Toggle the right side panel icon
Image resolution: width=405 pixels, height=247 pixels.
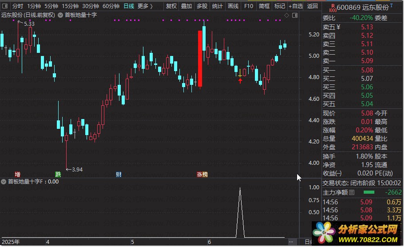click(x=295, y=16)
